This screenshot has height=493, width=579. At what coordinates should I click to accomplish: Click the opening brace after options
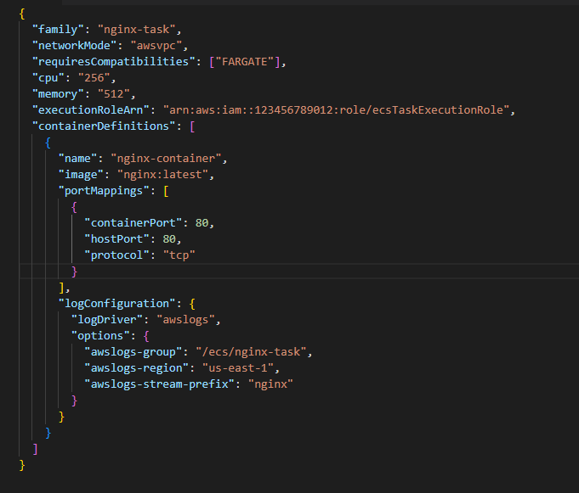[146, 336]
